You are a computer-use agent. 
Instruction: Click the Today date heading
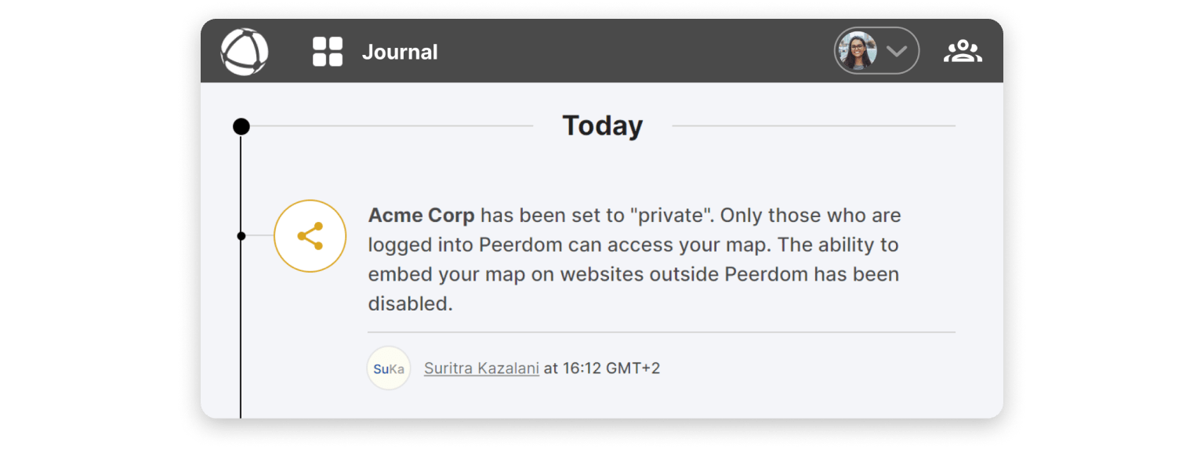603,125
